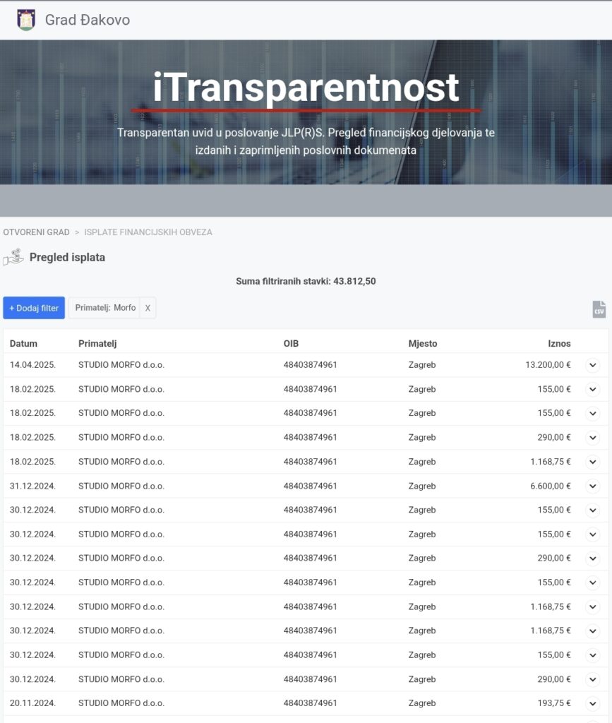612x723 pixels.
Task: Click the Pregled isplata hand-coin icon
Action: coord(13,258)
